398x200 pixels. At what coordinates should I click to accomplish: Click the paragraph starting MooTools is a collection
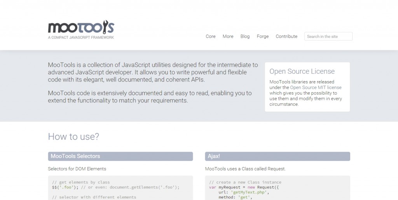click(x=153, y=72)
